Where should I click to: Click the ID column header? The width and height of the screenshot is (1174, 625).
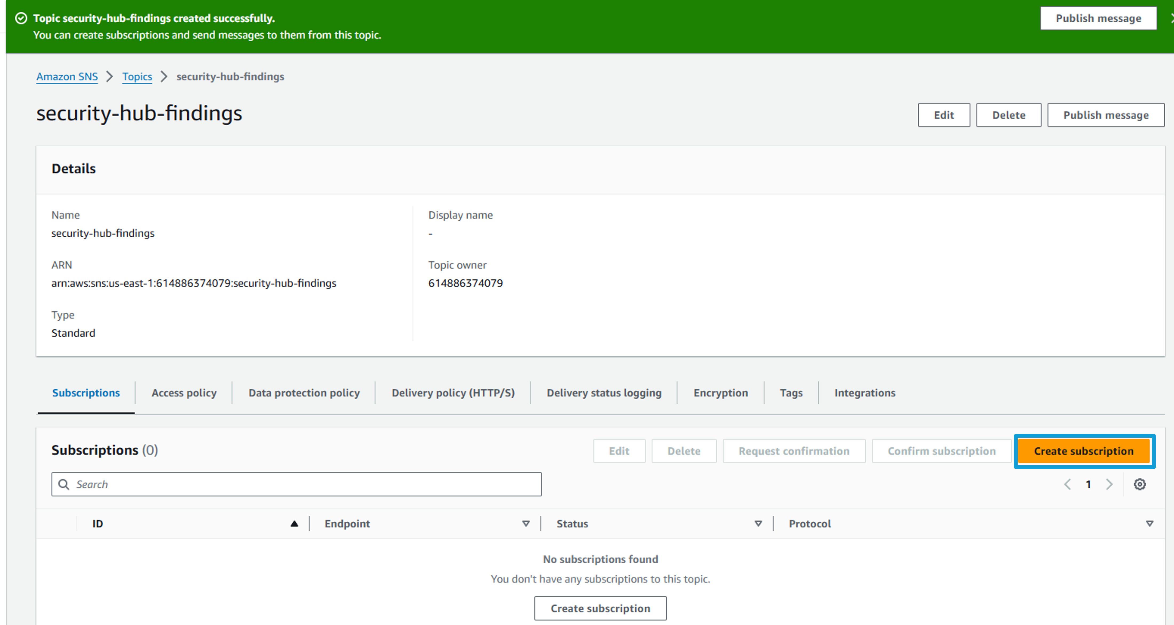(x=98, y=524)
